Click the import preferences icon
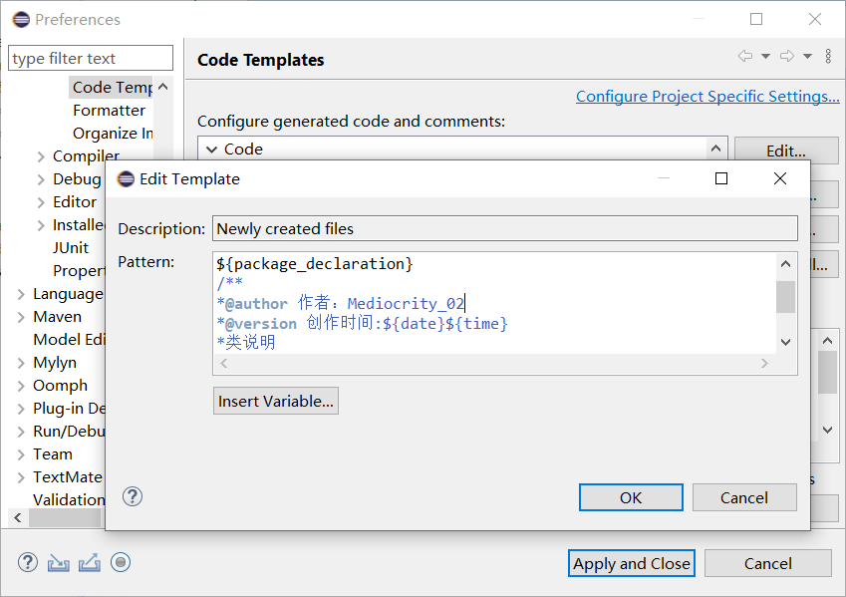This screenshot has width=846, height=597. [59, 563]
